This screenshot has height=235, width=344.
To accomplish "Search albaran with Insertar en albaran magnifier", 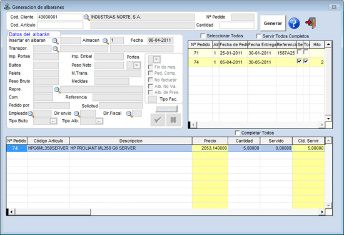I will 55,41.
